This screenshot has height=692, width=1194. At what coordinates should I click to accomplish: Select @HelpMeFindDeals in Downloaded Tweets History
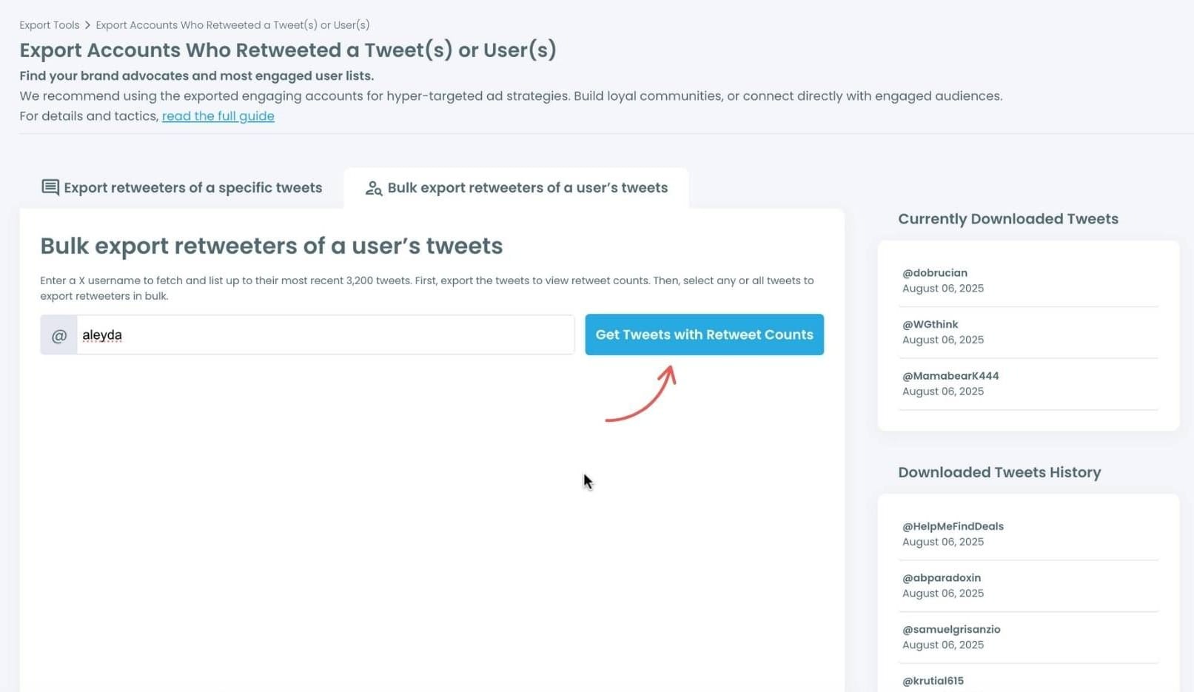pyautogui.click(x=953, y=526)
